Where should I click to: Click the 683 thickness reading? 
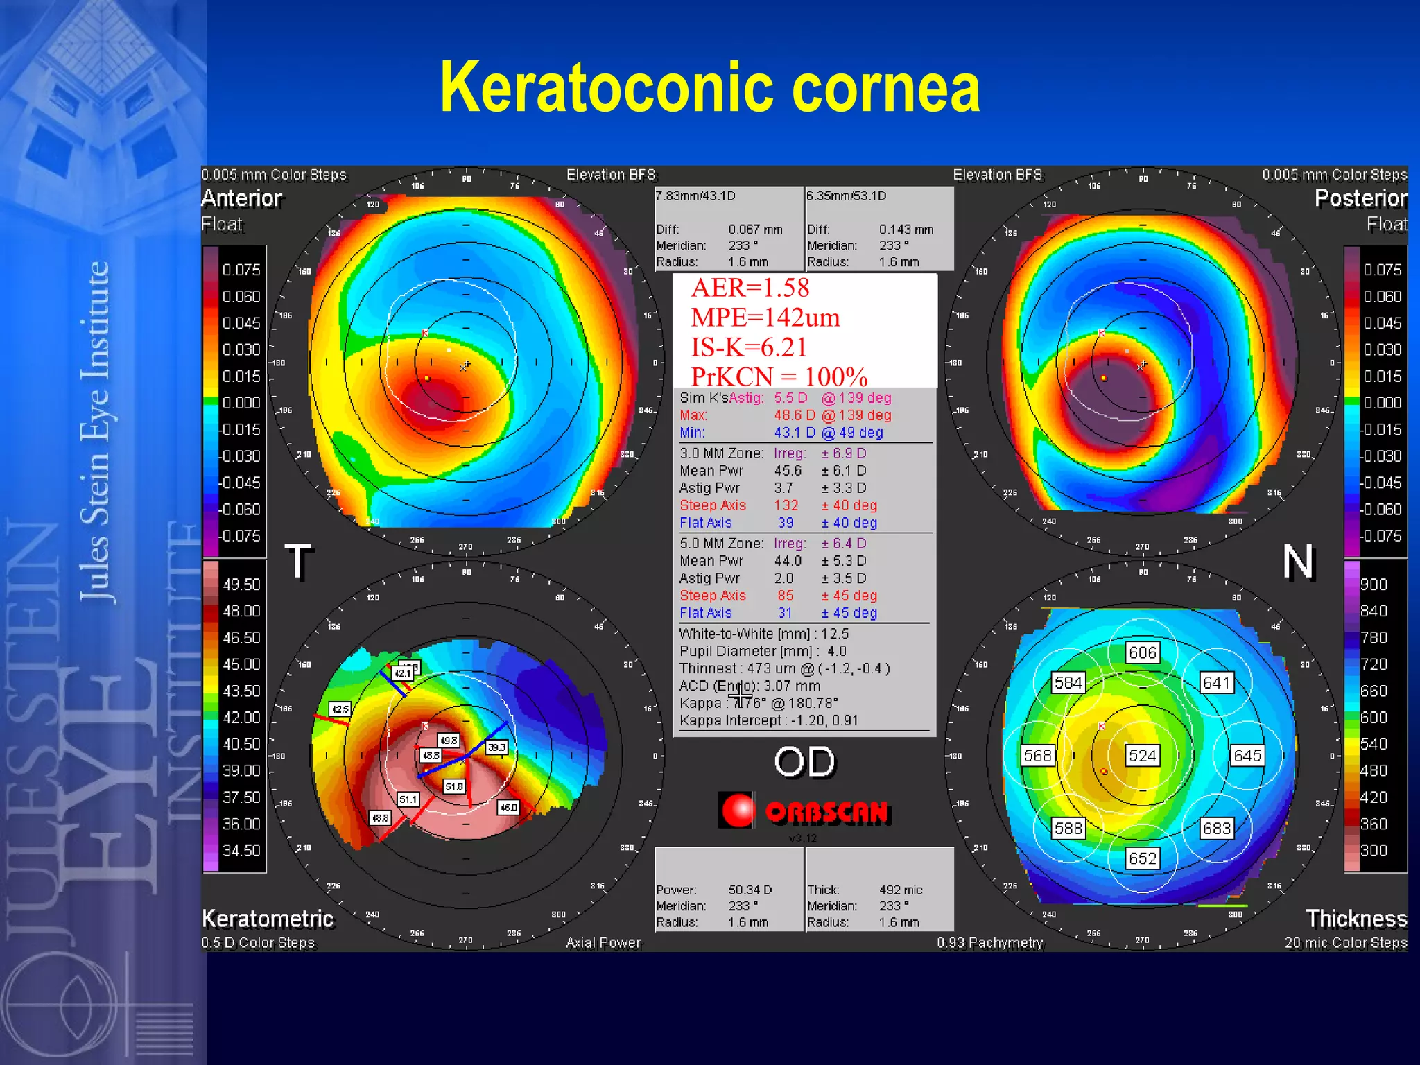pos(1217,829)
